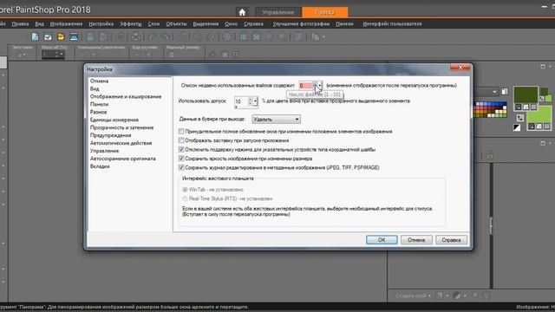
Task: Click the Home tab icon
Action: (242, 12)
